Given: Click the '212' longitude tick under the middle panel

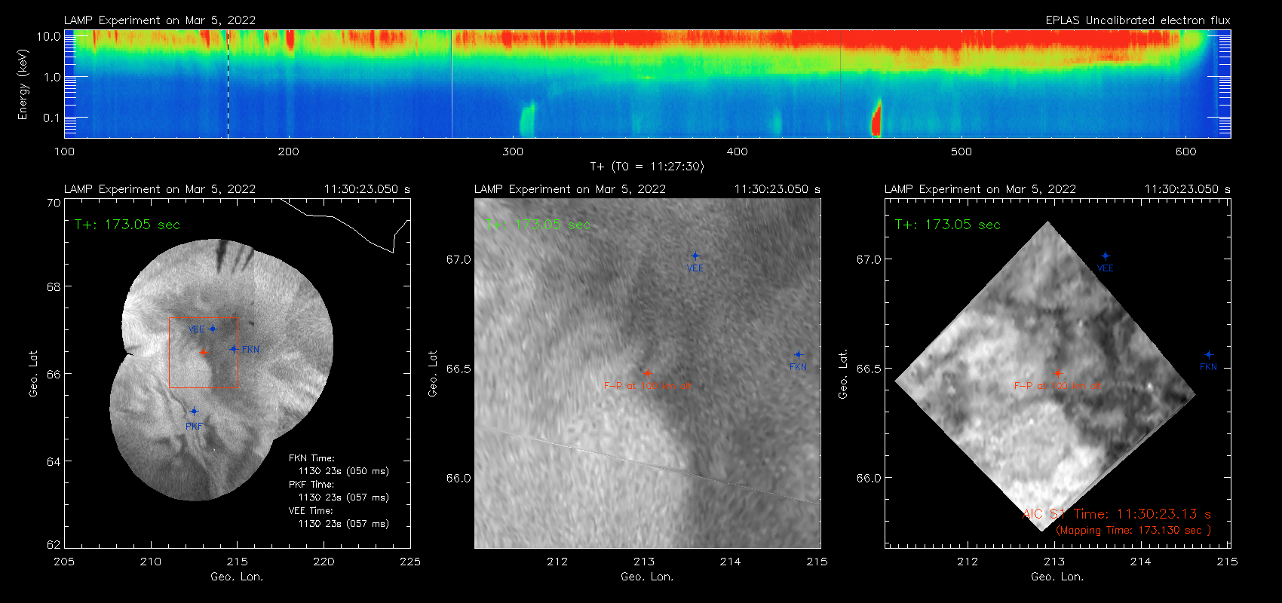Looking at the screenshot, I should [557, 562].
